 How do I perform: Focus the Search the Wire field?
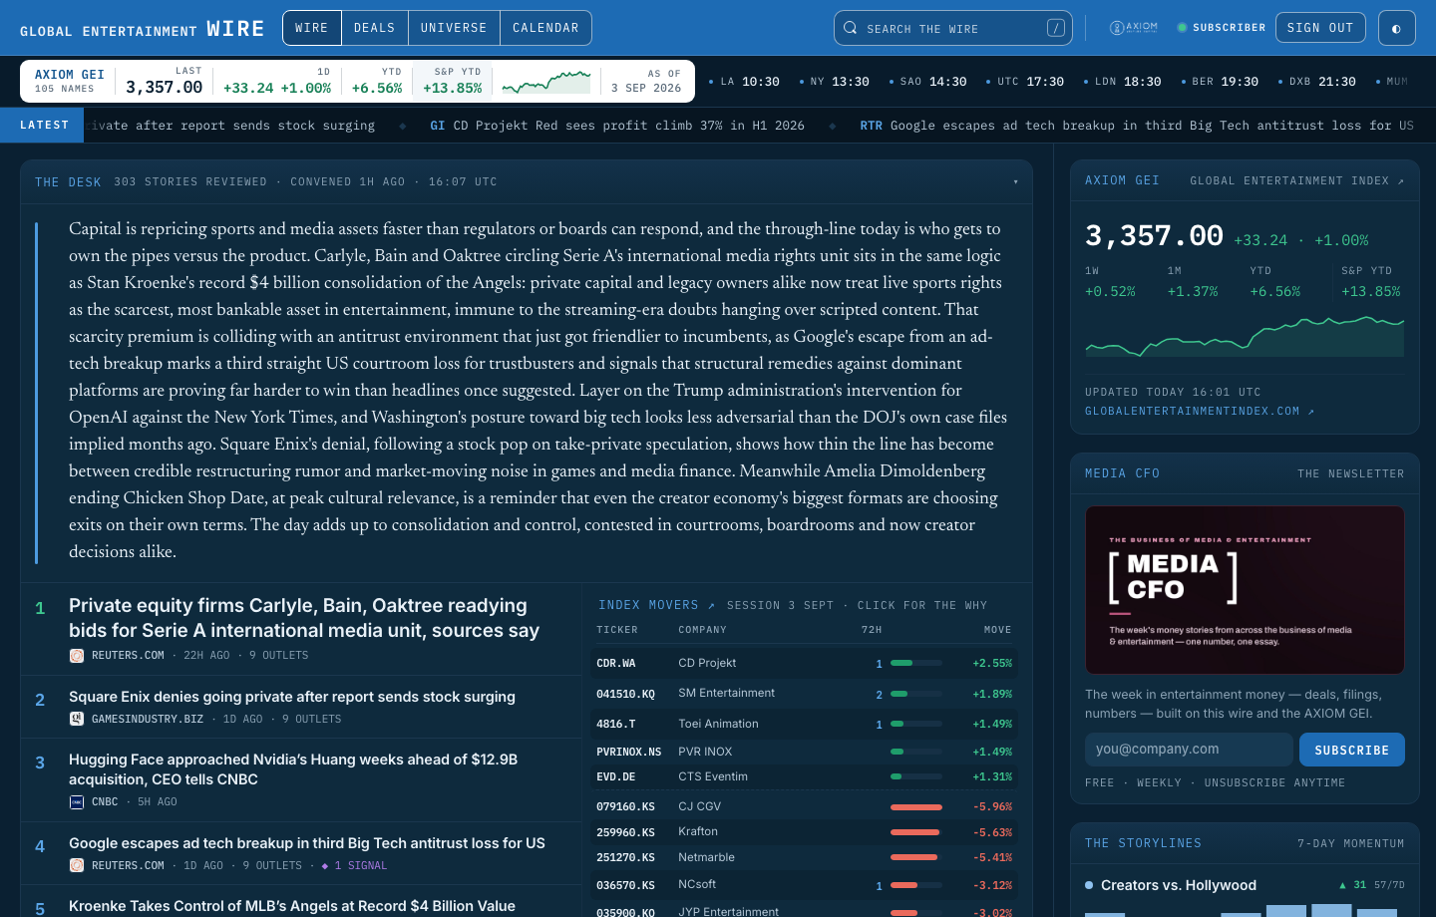click(x=953, y=28)
